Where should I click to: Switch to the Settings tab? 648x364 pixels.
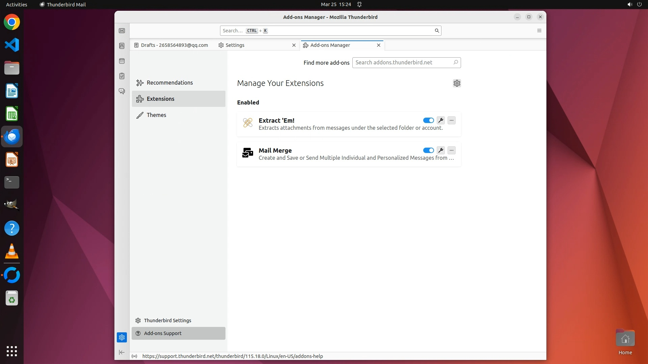pyautogui.click(x=235, y=45)
